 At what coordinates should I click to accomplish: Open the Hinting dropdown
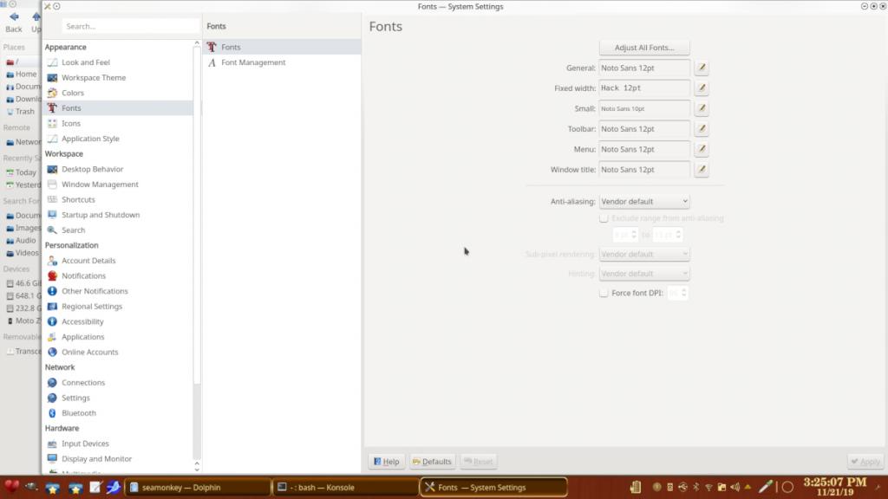point(643,274)
